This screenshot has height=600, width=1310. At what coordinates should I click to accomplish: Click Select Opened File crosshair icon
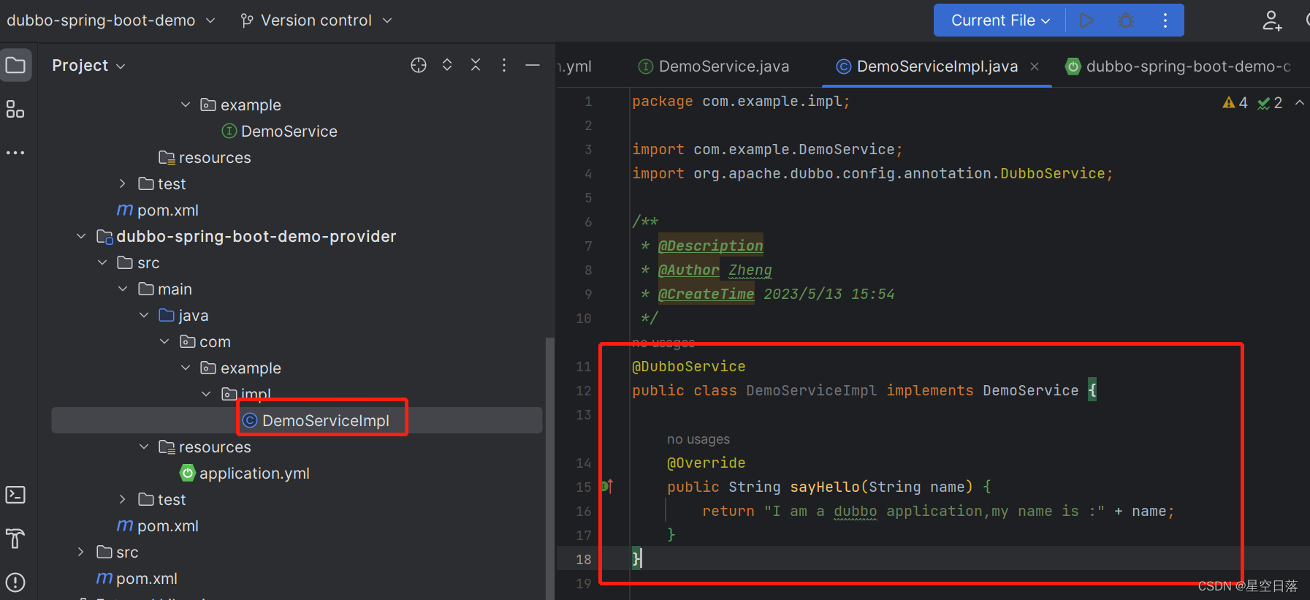tap(419, 65)
